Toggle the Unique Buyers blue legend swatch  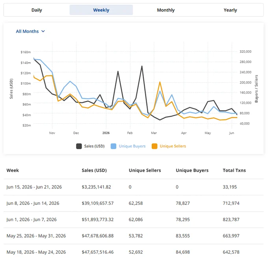click(114, 146)
